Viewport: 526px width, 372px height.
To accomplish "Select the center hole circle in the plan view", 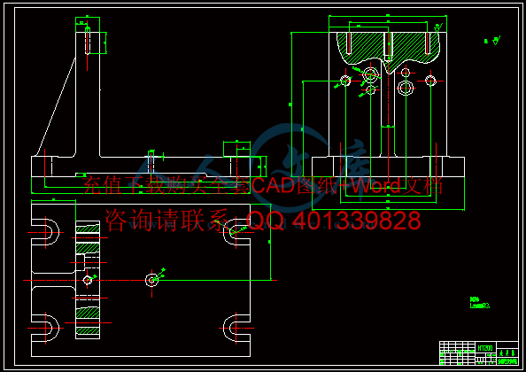I will click(151, 280).
